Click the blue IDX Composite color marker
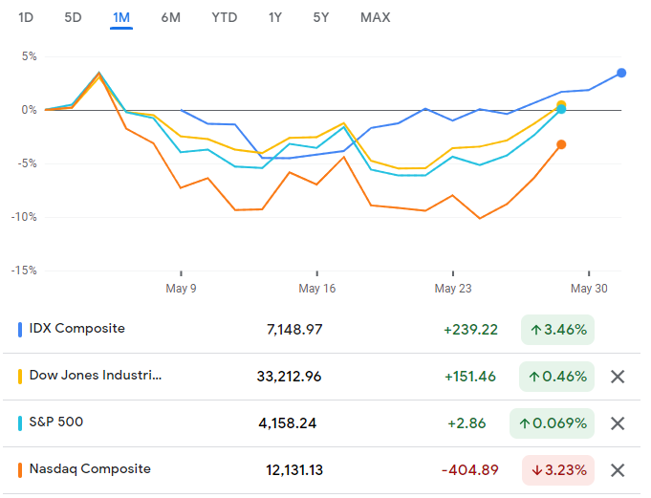This screenshot has width=651, height=498. click(21, 330)
